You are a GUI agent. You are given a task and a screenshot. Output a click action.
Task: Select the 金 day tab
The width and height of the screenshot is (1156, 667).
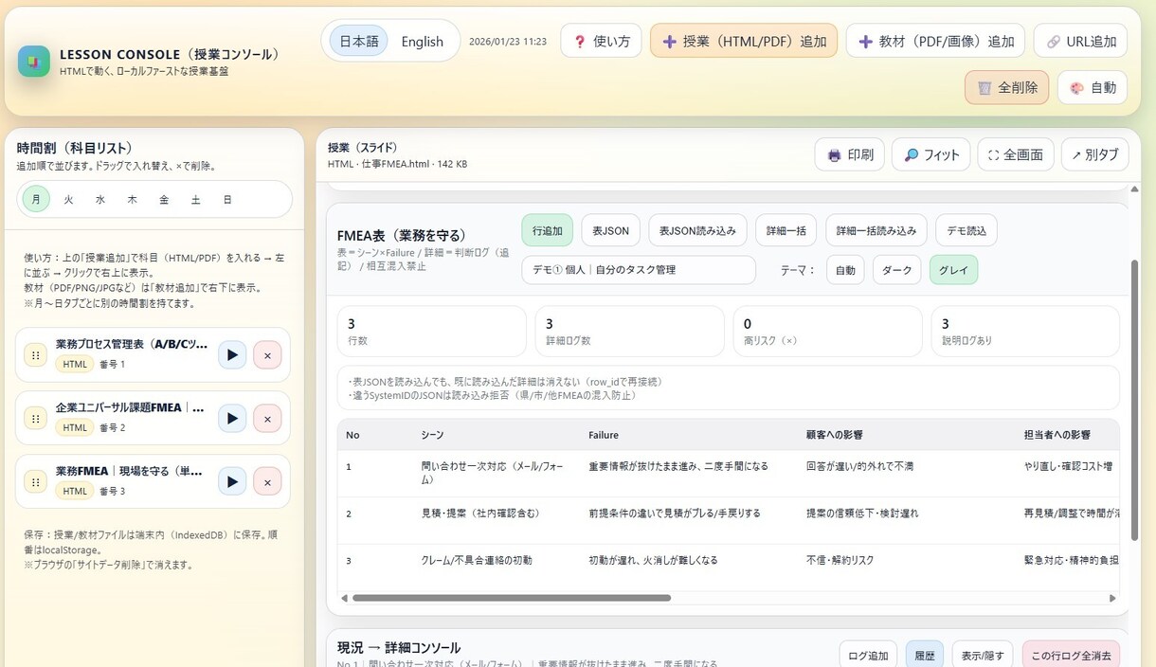(164, 199)
